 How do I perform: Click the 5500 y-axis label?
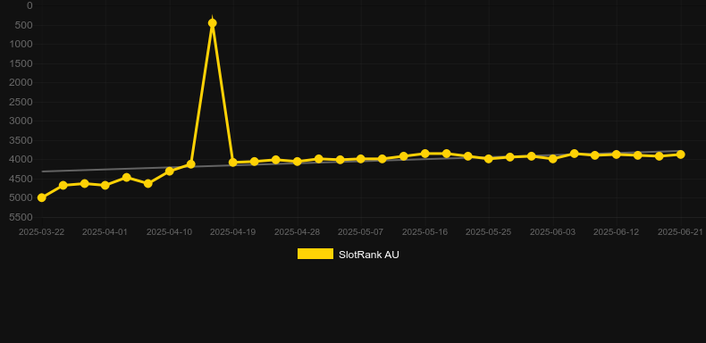21,217
